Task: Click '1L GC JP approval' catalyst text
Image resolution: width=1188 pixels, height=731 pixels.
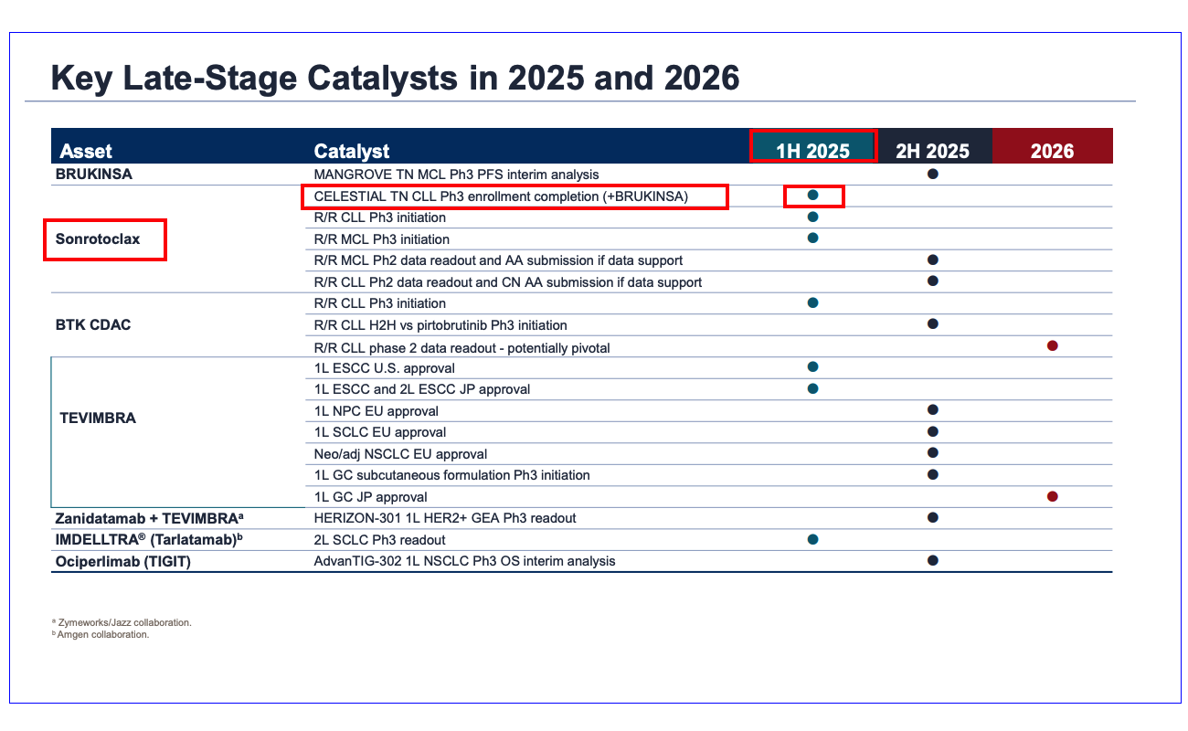Action: coord(371,497)
